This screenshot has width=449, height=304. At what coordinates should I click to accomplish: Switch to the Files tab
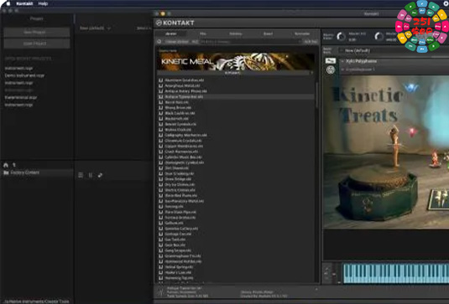203,33
